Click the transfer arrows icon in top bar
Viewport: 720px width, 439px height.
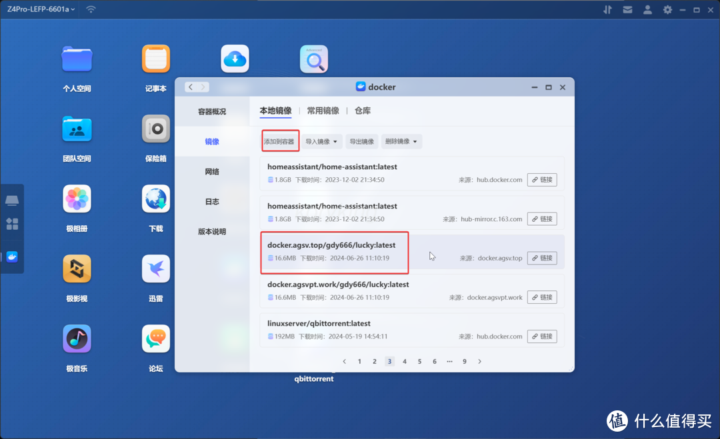[607, 9]
